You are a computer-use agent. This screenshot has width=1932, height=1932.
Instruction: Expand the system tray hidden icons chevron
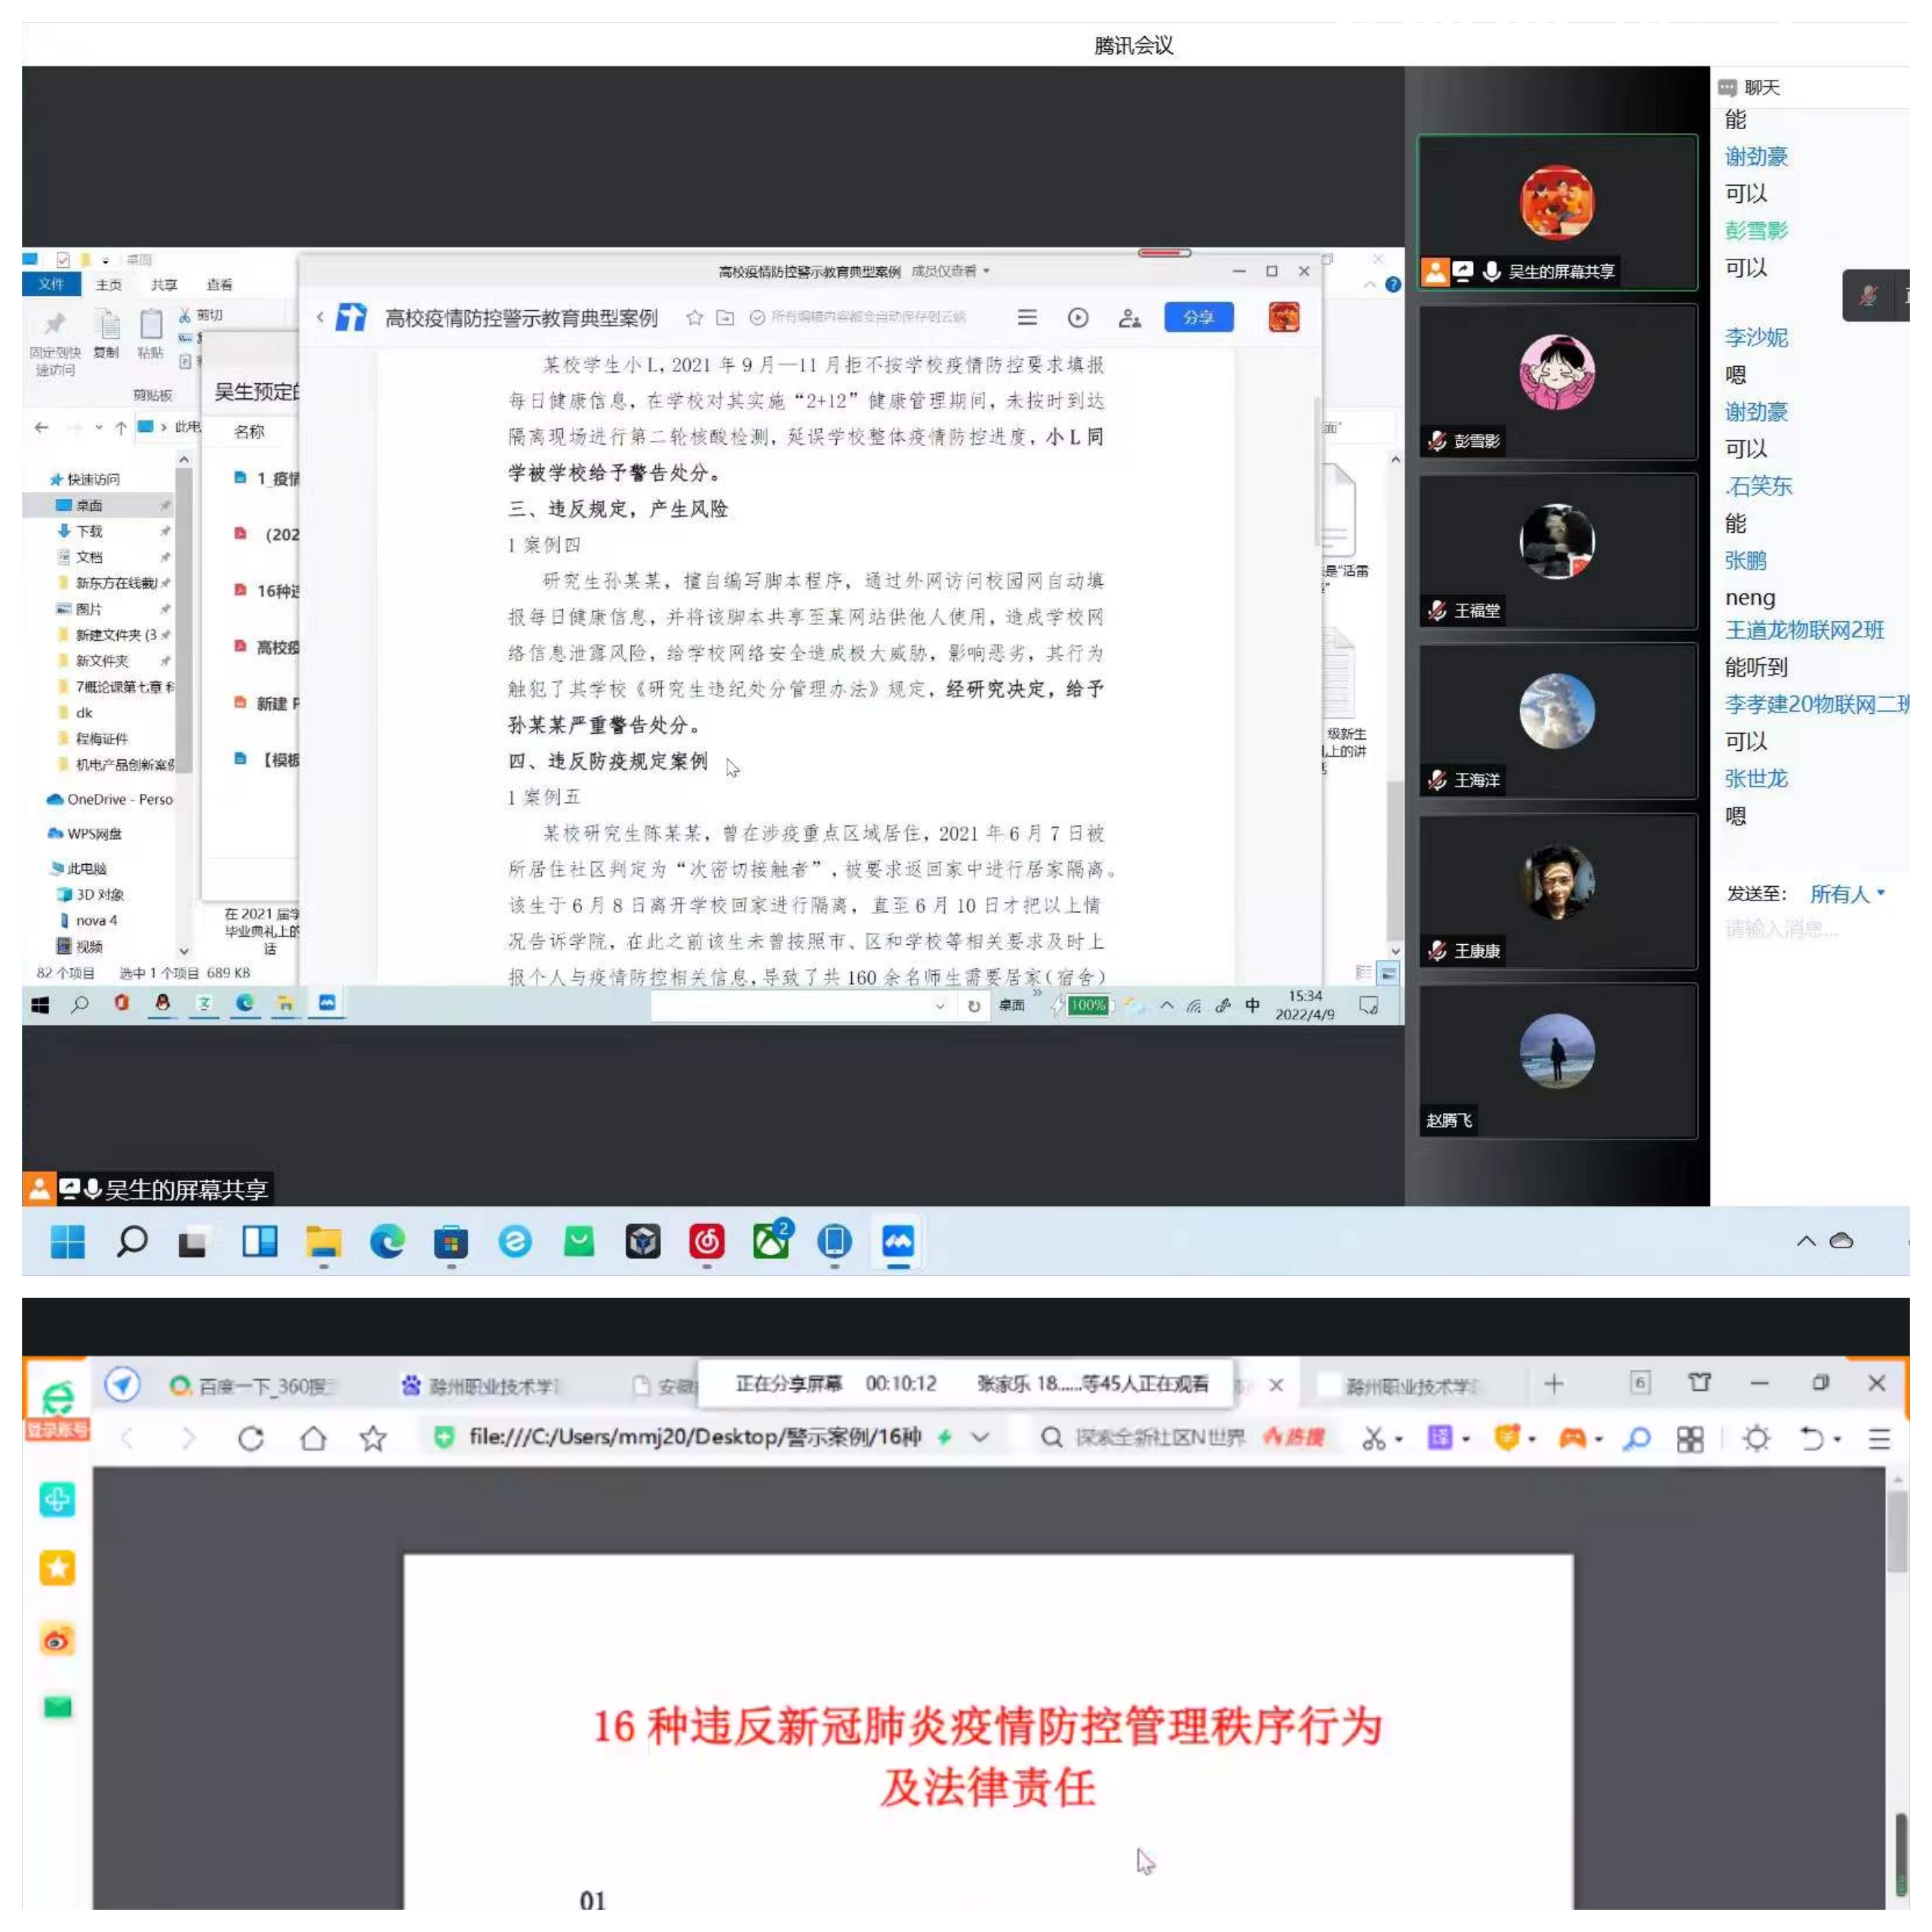(x=1805, y=1241)
